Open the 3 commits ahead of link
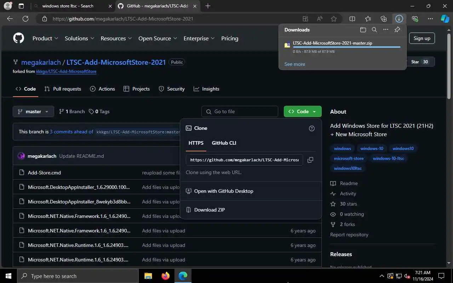453x283 pixels. point(71,132)
